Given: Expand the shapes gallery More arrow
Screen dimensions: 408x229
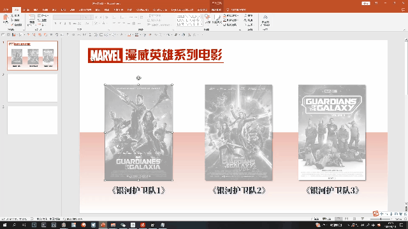Looking at the screenshot, I should 201,24.
